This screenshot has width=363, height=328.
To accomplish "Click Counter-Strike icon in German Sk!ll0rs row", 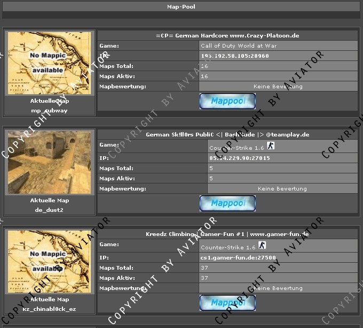I will click(x=271, y=146).
